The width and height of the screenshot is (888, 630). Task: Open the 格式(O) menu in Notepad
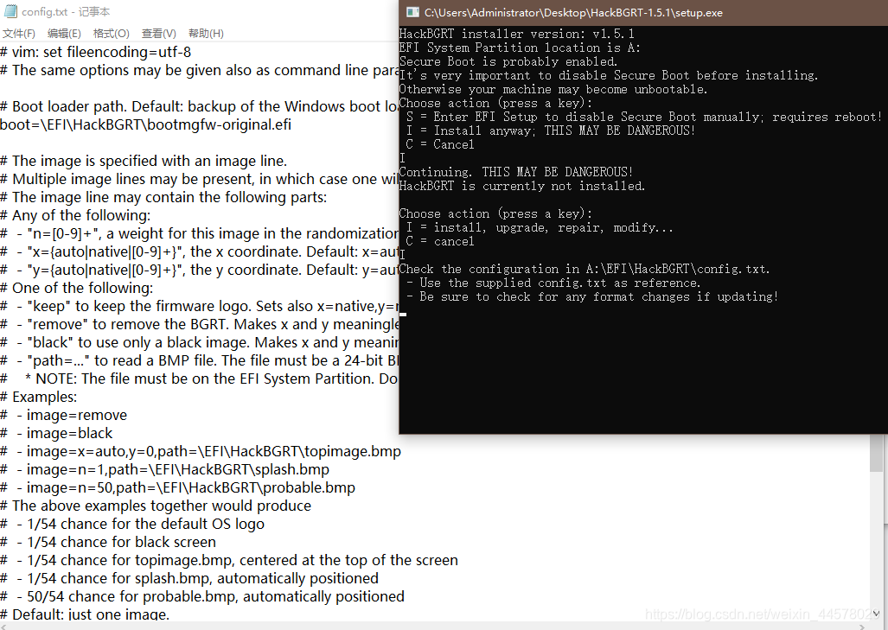[x=111, y=34]
